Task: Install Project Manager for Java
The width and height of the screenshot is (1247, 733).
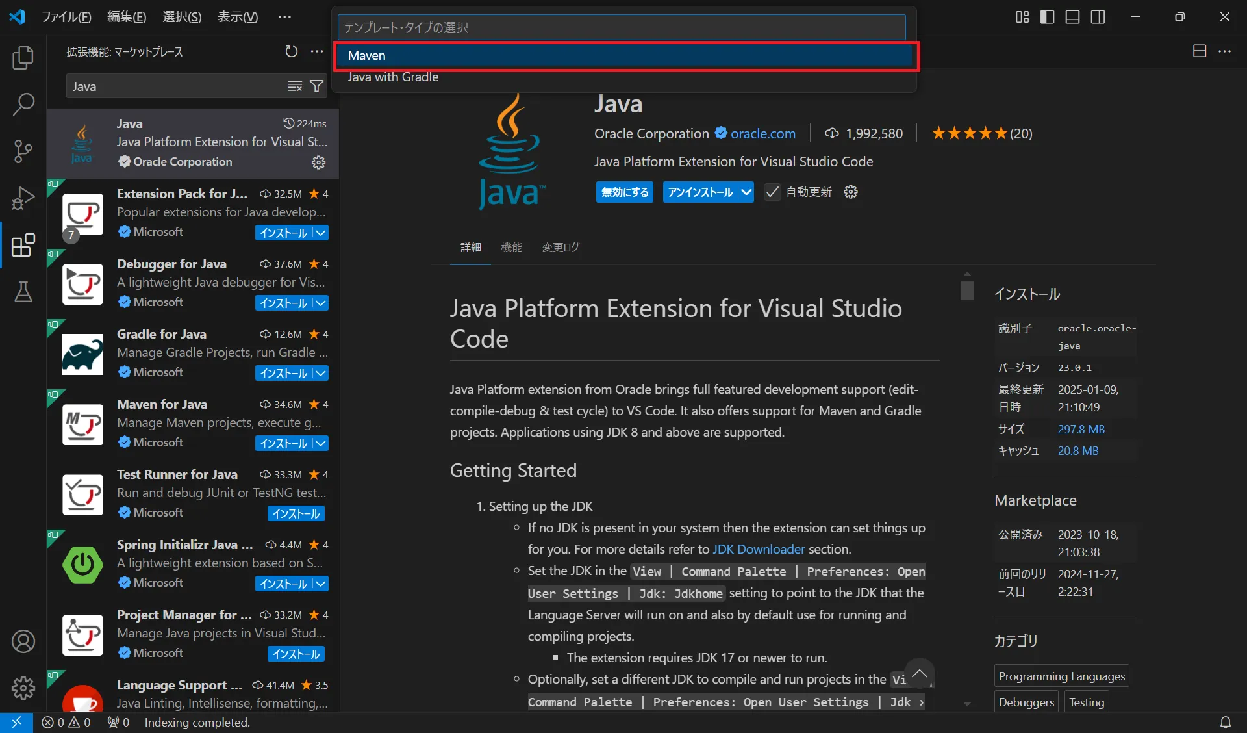Action: pyautogui.click(x=296, y=654)
